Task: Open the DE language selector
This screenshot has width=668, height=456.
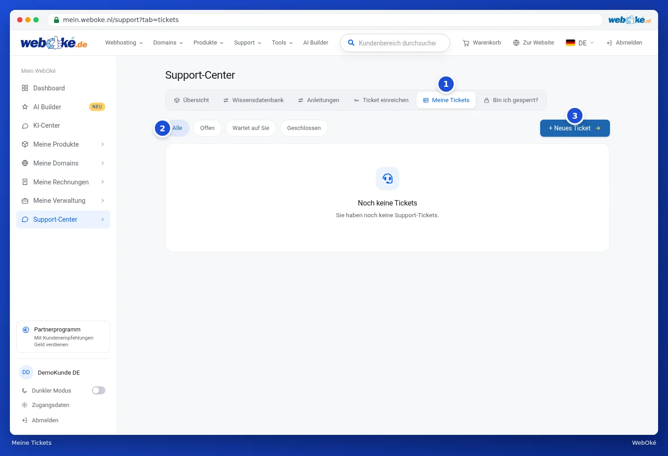Action: tap(580, 43)
